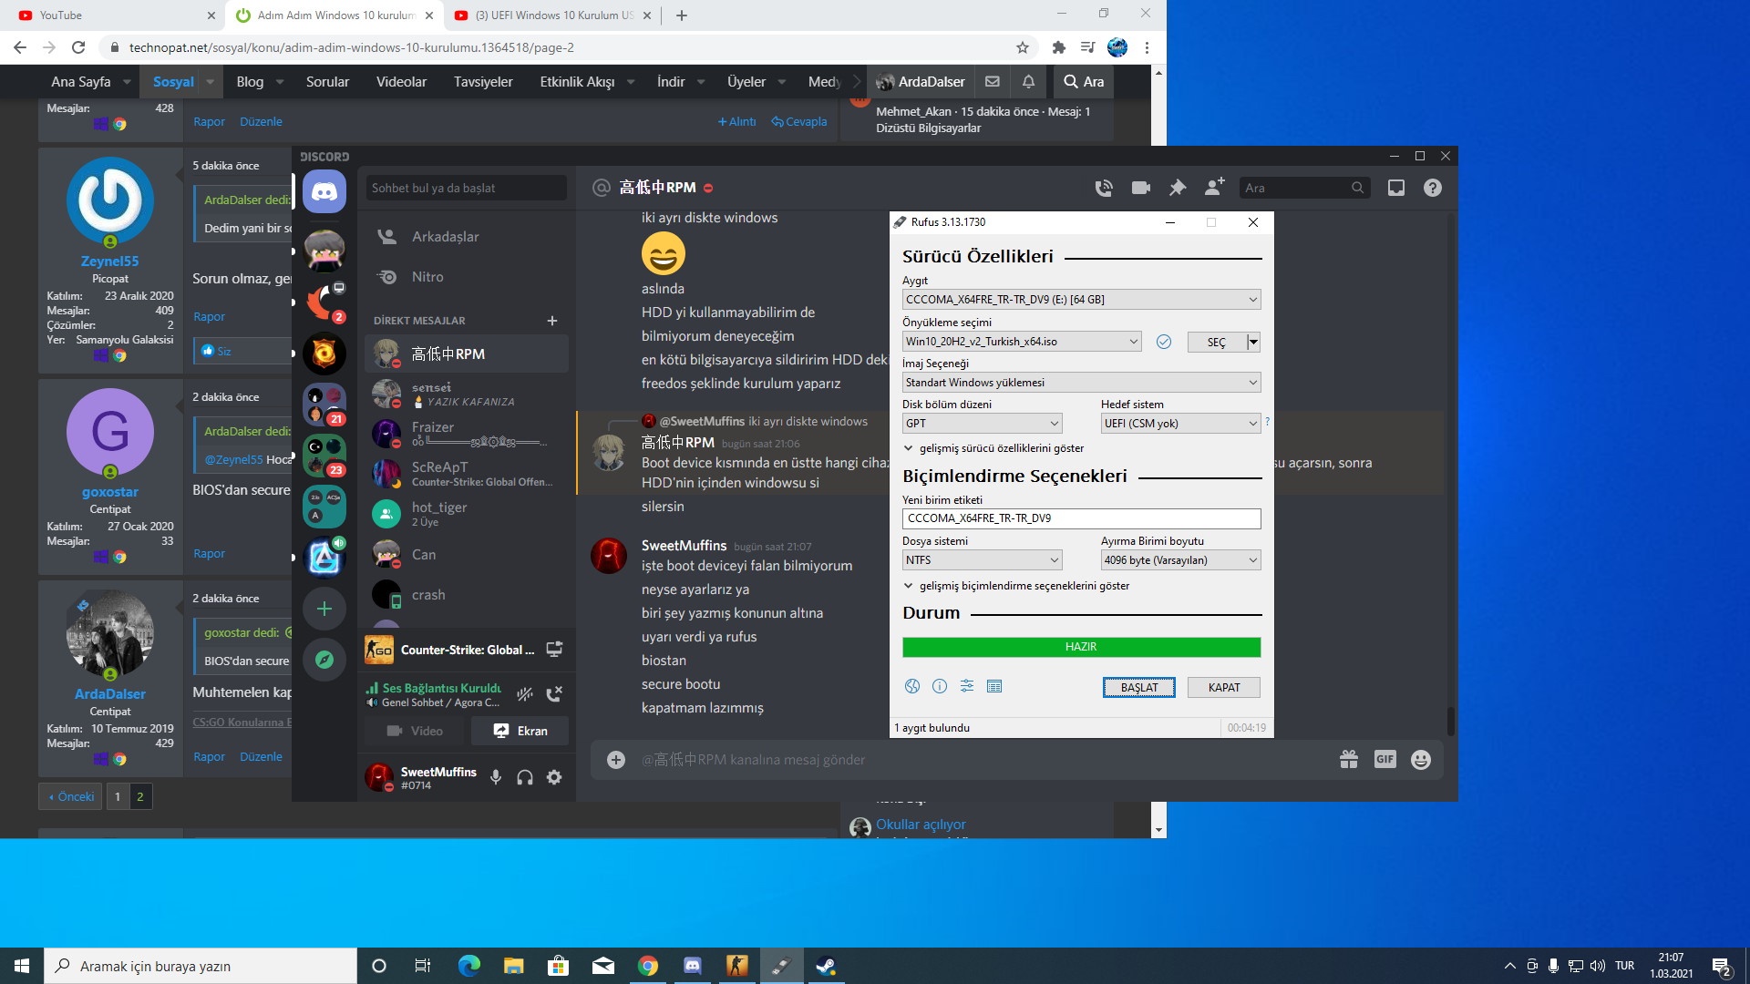Click Önceki page link
The height and width of the screenshot is (984, 1750).
(70, 796)
